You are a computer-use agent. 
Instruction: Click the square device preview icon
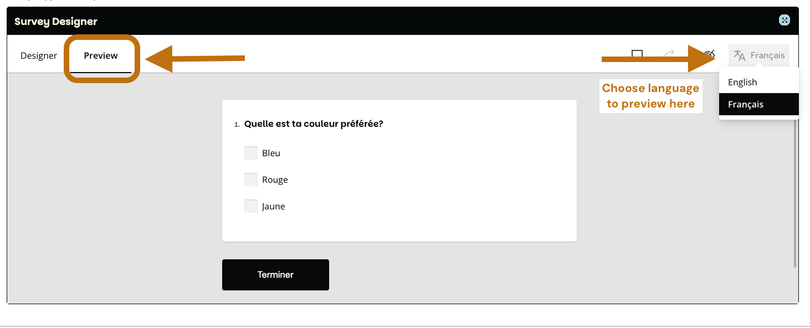click(x=637, y=54)
